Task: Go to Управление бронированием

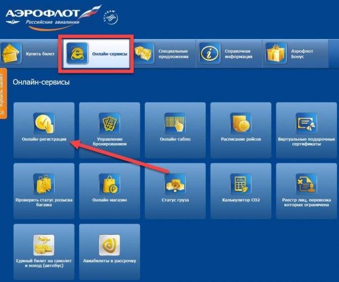Action: (110, 142)
